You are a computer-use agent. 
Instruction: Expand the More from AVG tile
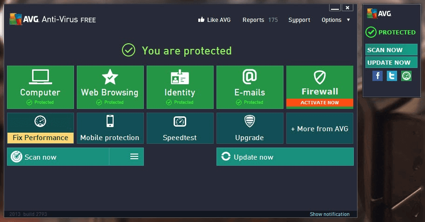pyautogui.click(x=319, y=128)
